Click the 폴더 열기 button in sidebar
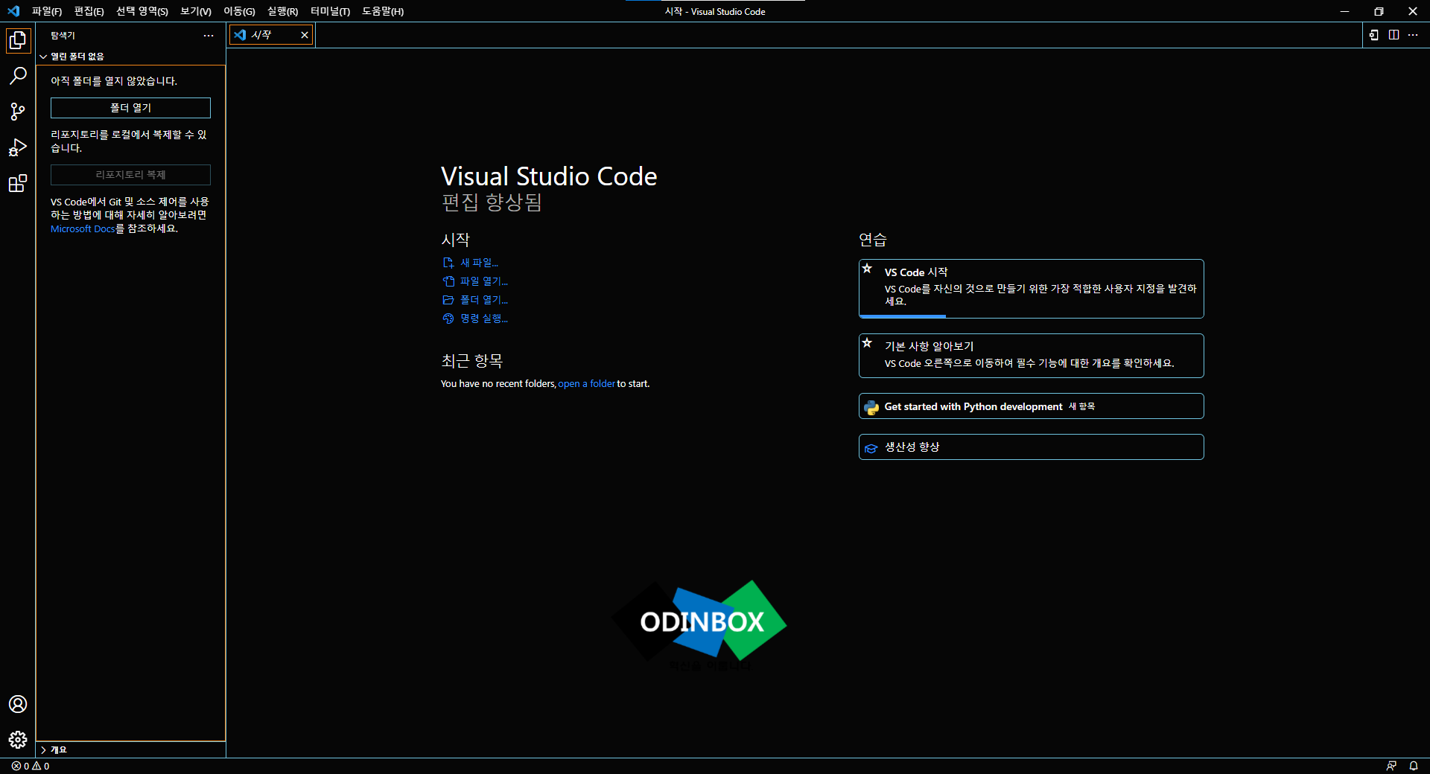 point(130,108)
